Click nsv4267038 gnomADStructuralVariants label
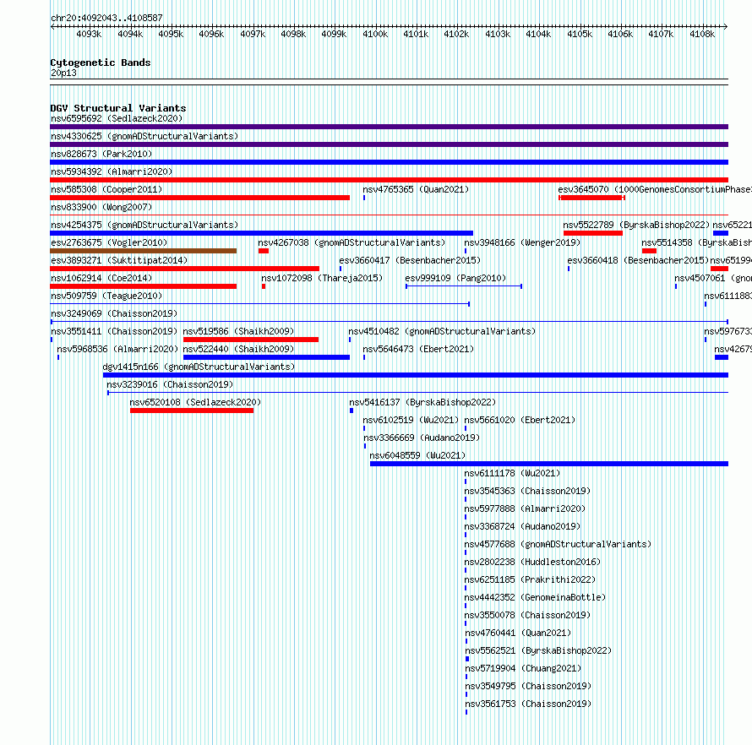 click(x=351, y=242)
